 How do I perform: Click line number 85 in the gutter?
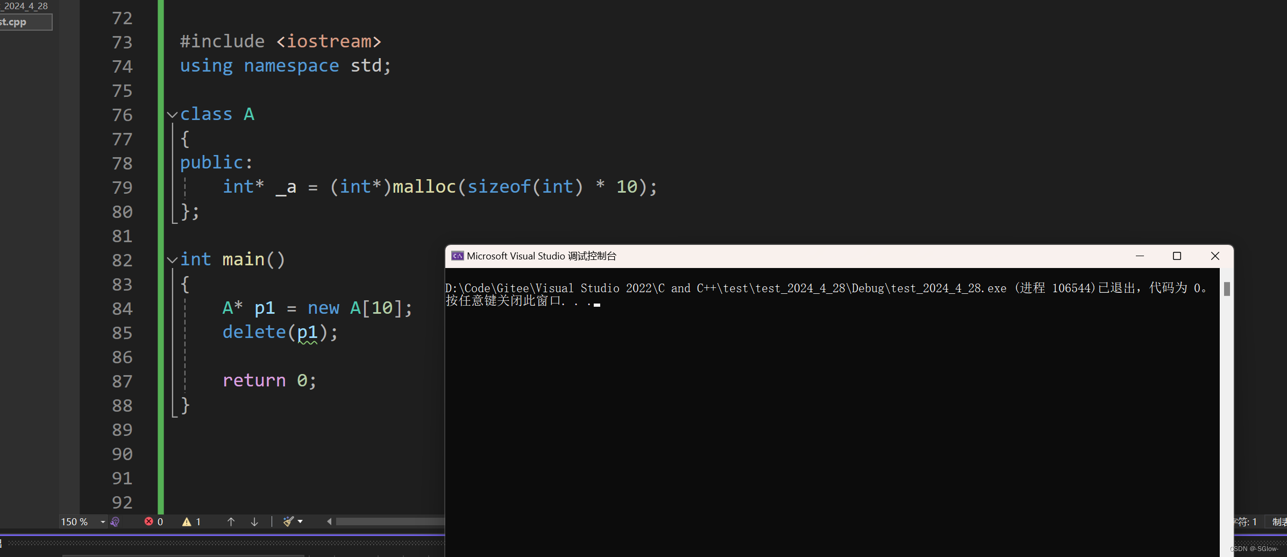click(x=122, y=333)
